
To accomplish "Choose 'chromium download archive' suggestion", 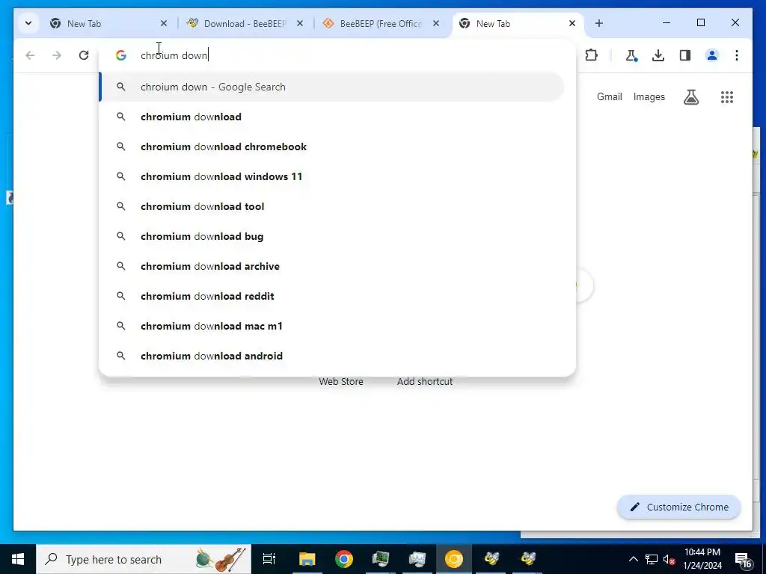I will click(332, 266).
